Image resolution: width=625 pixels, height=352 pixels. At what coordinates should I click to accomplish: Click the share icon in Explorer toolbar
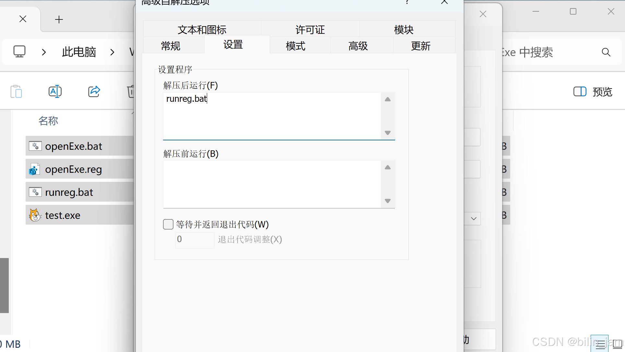point(94,91)
